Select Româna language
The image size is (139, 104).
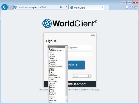52,97
